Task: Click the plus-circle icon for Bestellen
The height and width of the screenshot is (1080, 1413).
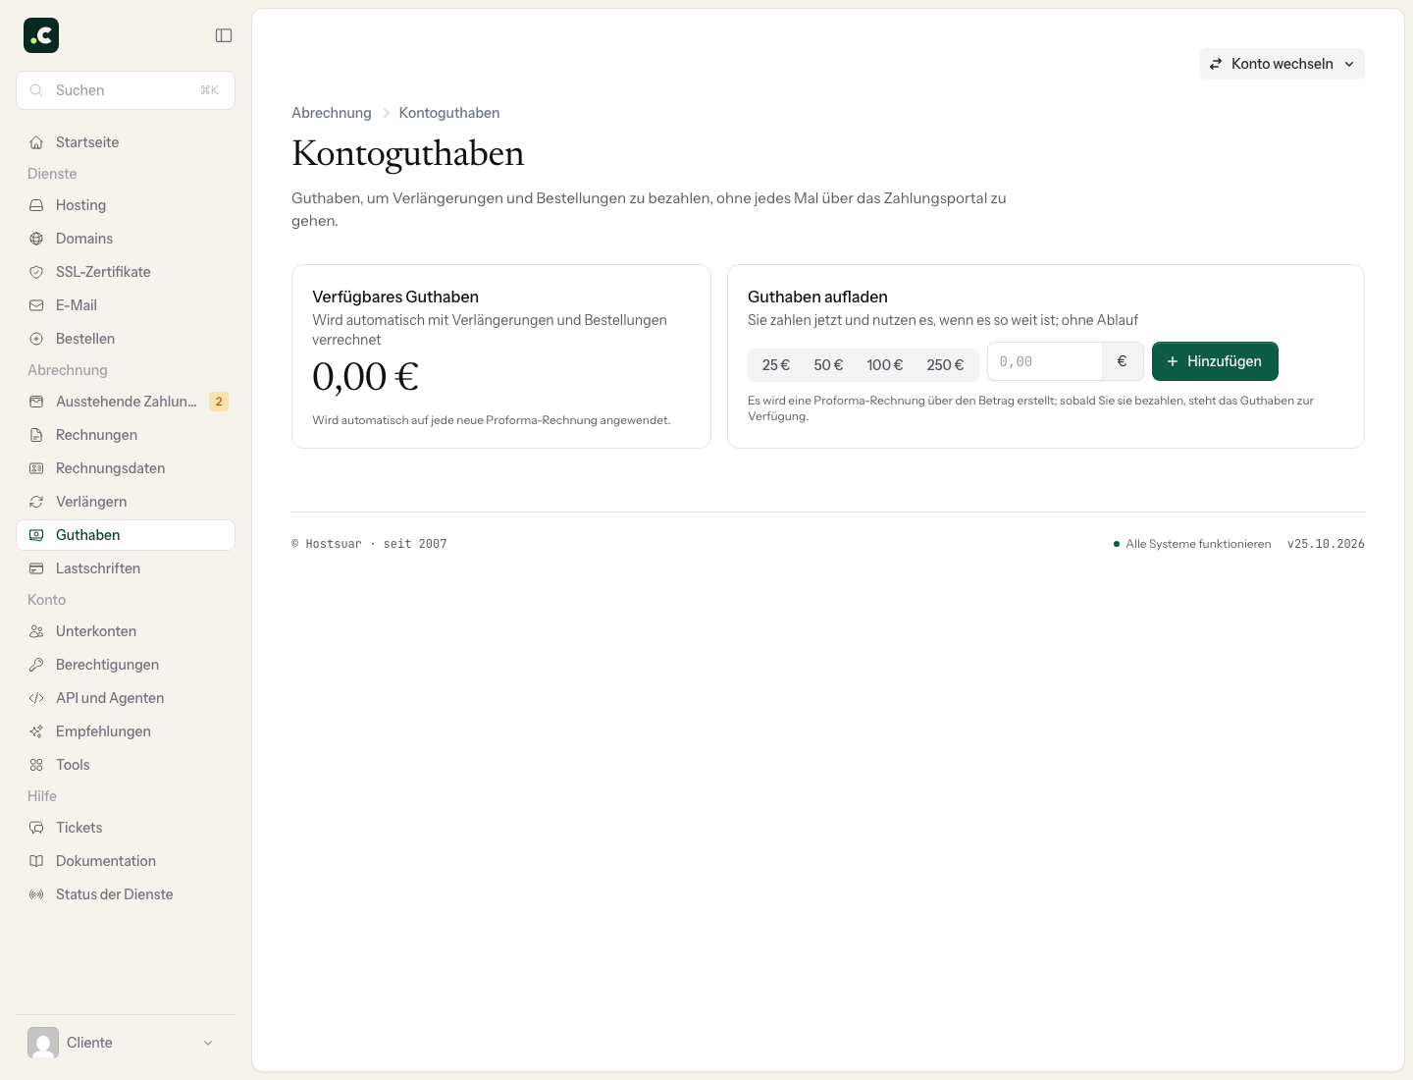Action: (x=36, y=339)
